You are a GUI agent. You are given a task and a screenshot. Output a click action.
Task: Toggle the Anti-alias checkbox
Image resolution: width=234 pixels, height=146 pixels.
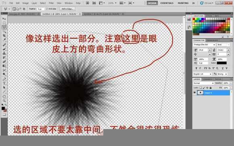[47, 9]
